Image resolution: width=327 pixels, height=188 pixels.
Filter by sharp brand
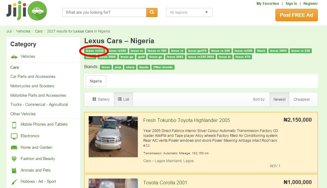point(130,67)
